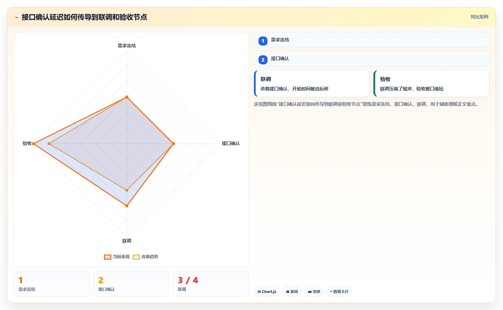Open the 联调 card
Viewport: 503px width, 310px height.
312,84
